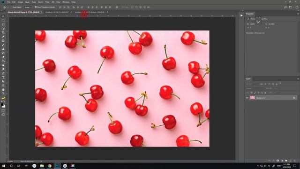This screenshot has width=300, height=169.
Task: Expand the status bar document info arrow
Action: [x=41, y=161]
